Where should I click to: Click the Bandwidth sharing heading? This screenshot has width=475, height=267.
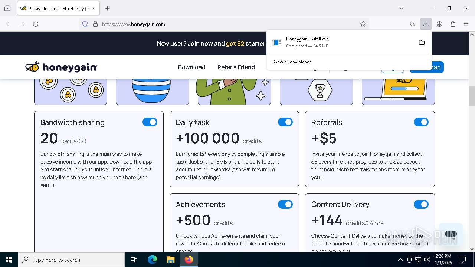pos(72,122)
